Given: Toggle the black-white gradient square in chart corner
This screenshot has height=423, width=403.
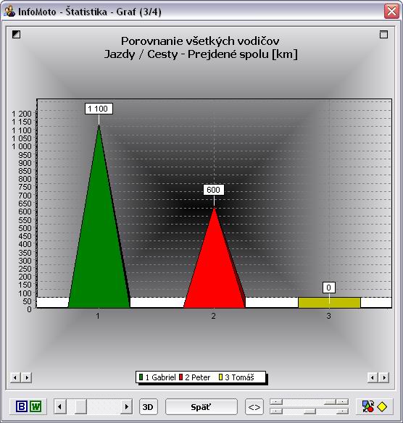Looking at the screenshot, I should click(x=16, y=34).
